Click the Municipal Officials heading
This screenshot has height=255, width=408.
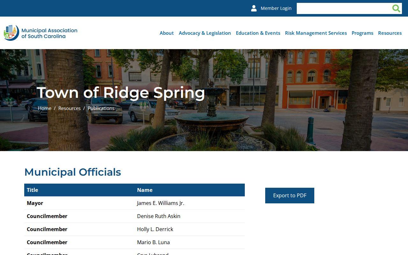[73, 172]
